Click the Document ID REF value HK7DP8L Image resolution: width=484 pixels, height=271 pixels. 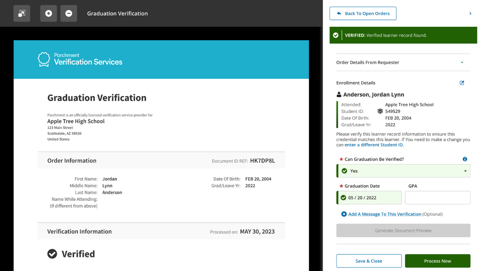point(263,161)
